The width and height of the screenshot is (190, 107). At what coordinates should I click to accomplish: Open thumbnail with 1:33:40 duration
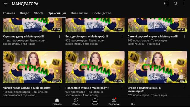(x=95, y=25)
